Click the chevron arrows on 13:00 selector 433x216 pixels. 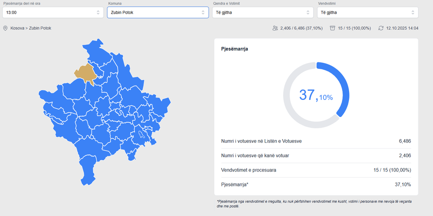pyautogui.click(x=98, y=12)
